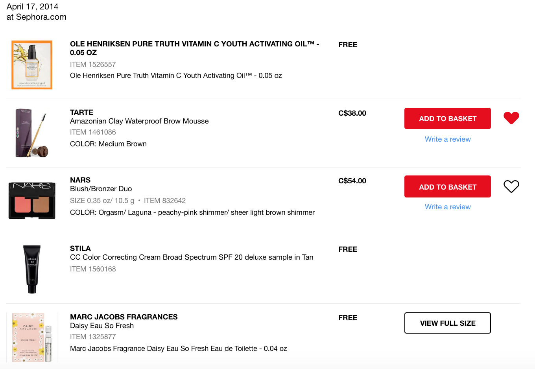The image size is (535, 369).
Task: Add Tarte Amazonian Clay Brow Mousse to basket
Action: [x=447, y=118]
